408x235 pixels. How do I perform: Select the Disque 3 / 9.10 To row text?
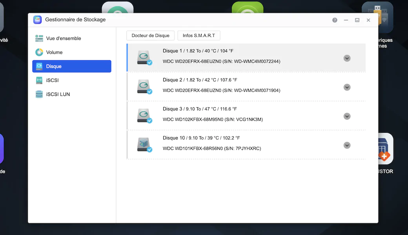(200, 109)
